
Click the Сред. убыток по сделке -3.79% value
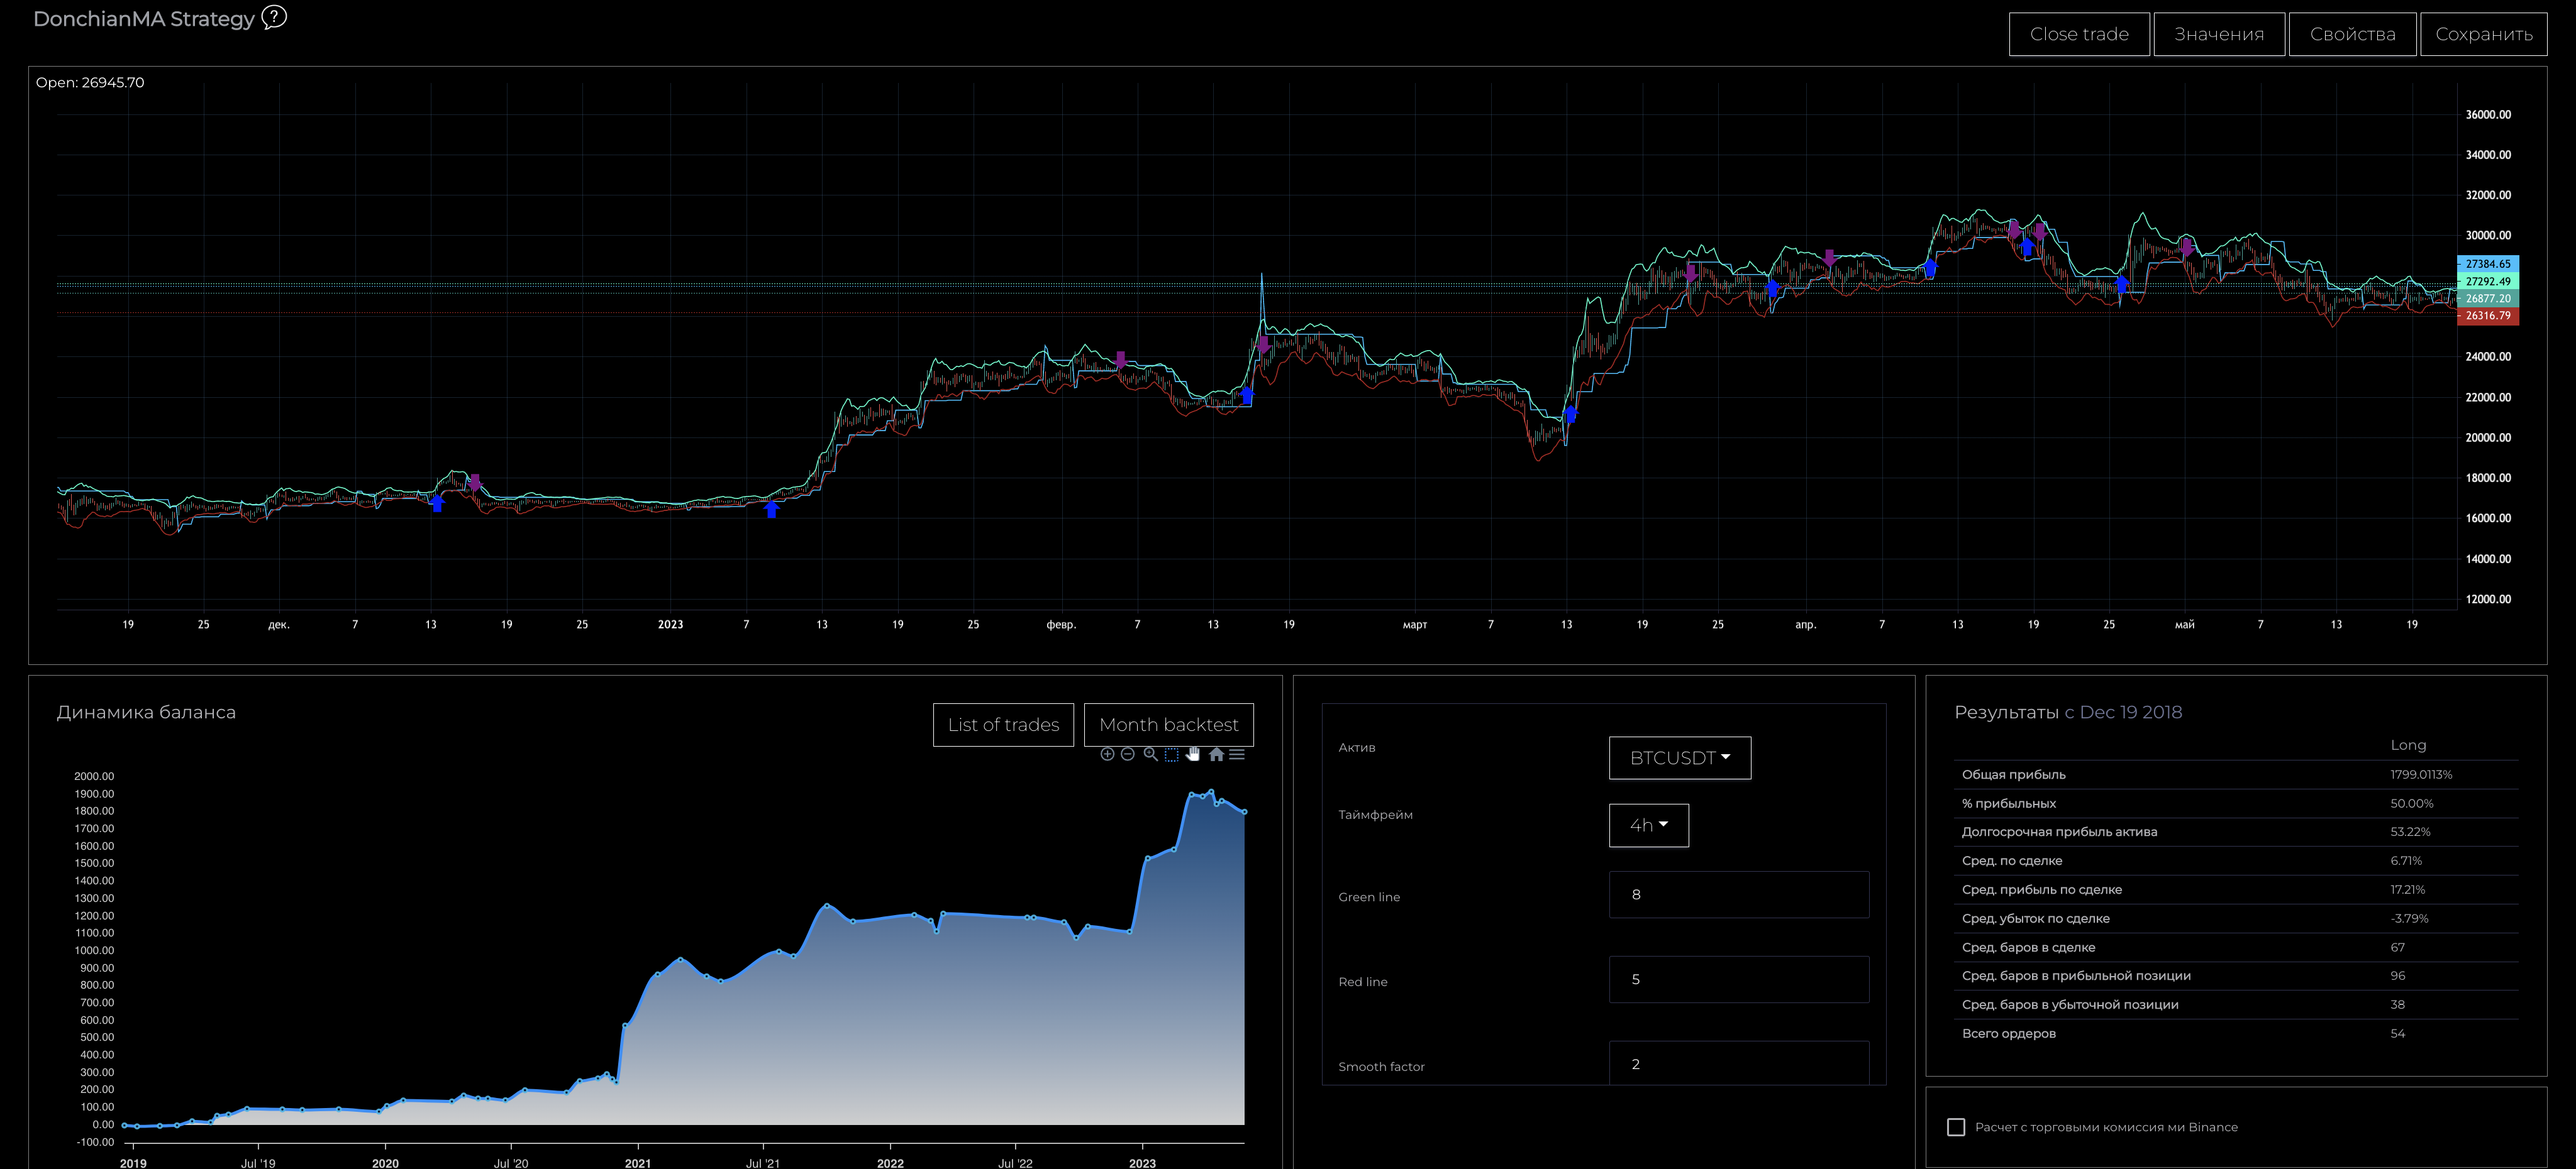coord(2409,918)
